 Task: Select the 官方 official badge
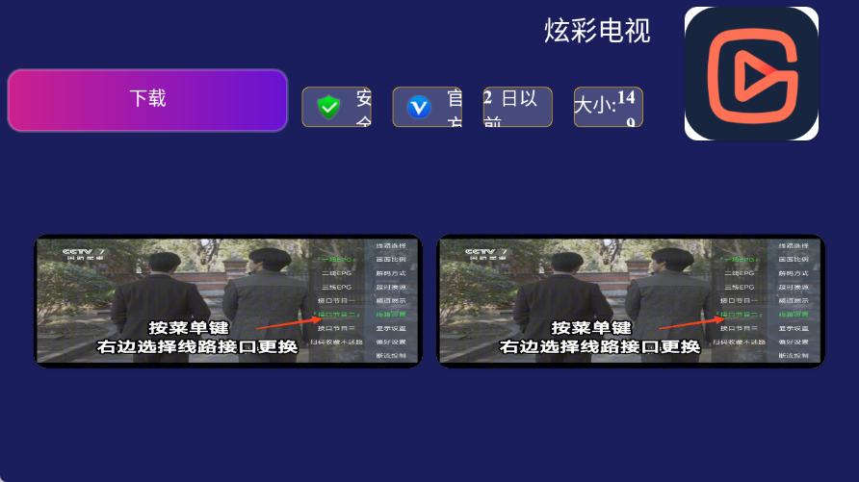pos(428,107)
